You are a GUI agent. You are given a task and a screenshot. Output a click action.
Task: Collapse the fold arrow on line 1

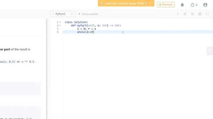pyautogui.click(x=60, y=22)
